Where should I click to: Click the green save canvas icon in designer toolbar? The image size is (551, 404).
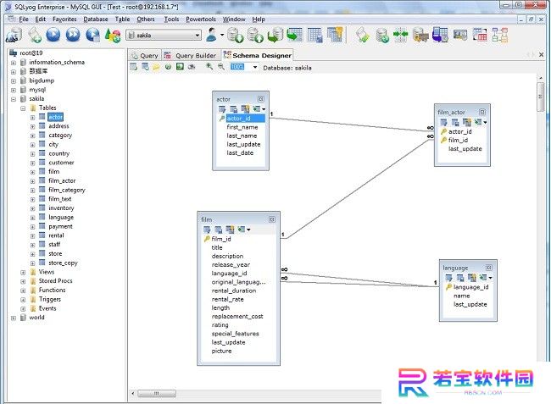pos(180,67)
